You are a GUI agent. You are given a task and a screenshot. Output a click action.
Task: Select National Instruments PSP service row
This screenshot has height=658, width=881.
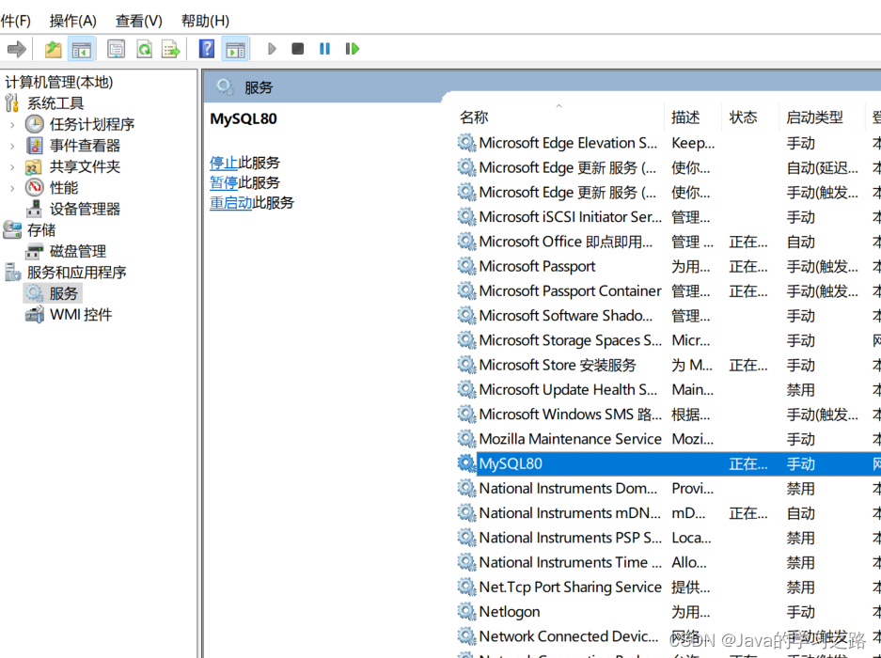(669, 538)
